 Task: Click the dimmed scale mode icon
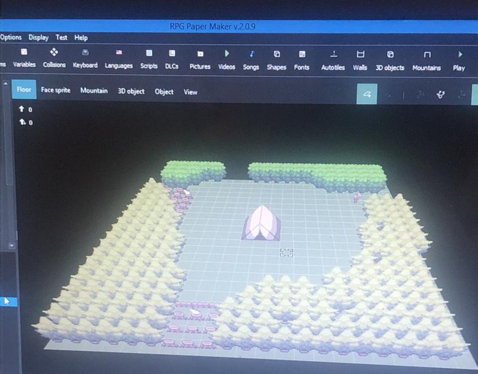click(462, 95)
